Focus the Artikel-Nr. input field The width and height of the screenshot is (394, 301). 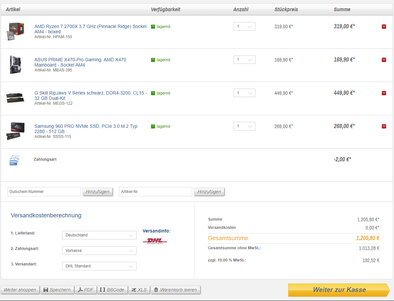coord(156,192)
